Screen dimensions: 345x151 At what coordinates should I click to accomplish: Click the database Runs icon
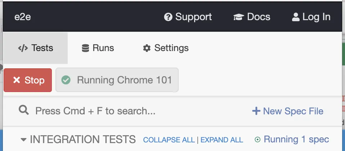(x=85, y=48)
